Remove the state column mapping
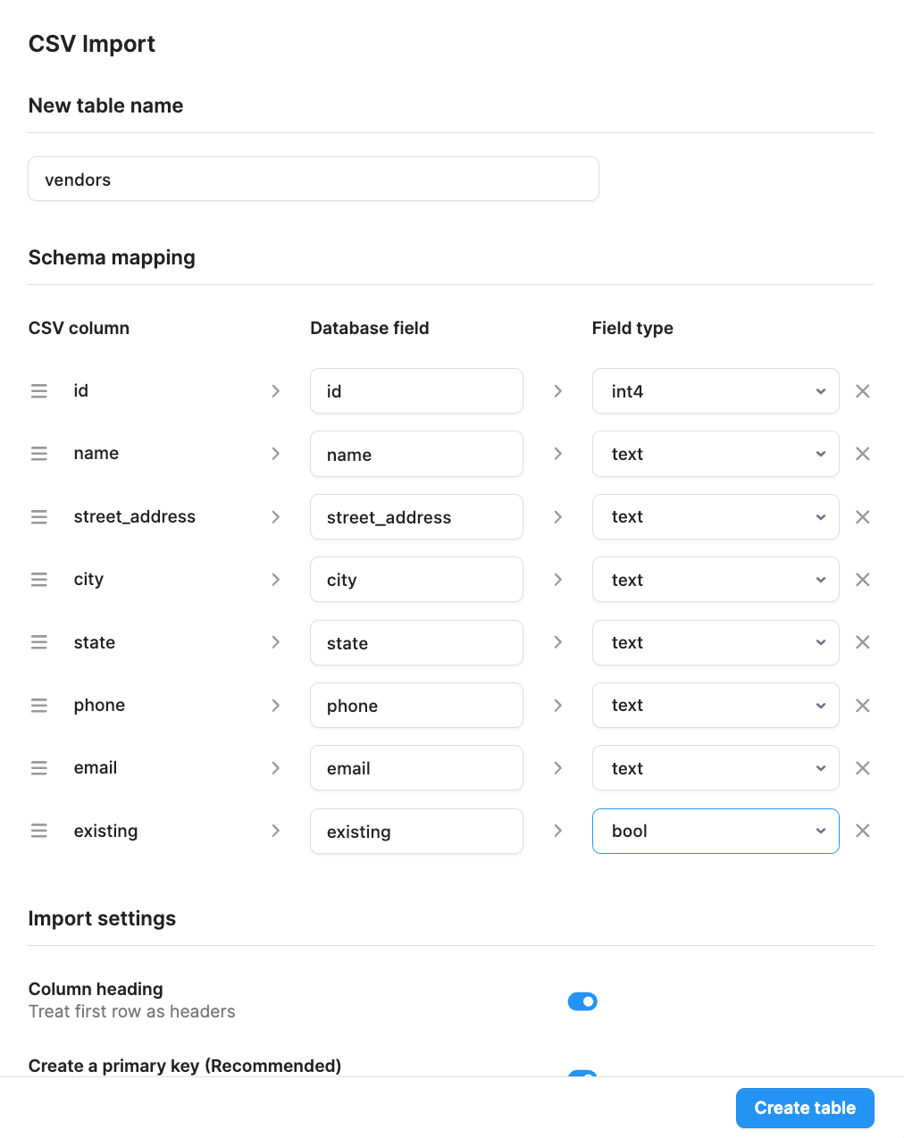This screenshot has height=1138, width=904. 863,642
